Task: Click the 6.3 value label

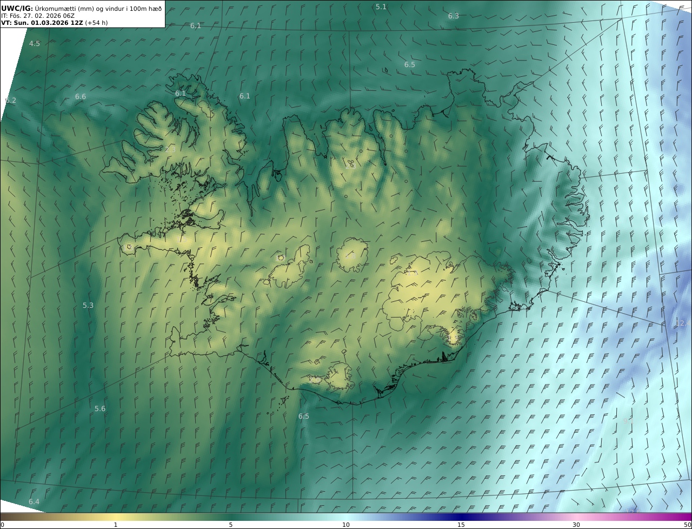Action: click(x=453, y=16)
